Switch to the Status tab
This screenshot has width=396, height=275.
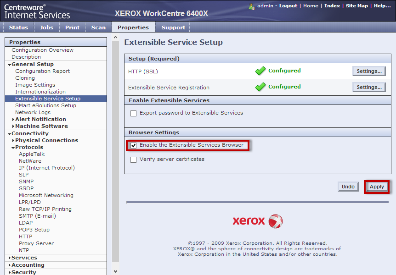pos(18,27)
